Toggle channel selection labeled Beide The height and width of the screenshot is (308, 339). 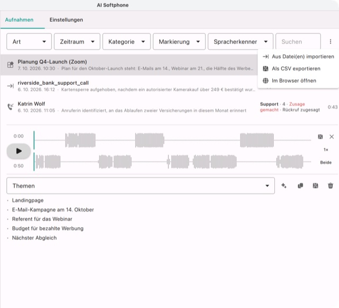(326, 162)
